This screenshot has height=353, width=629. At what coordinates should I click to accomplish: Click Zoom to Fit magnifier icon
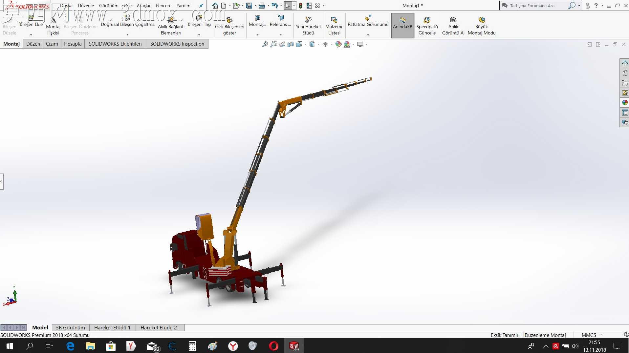click(265, 44)
